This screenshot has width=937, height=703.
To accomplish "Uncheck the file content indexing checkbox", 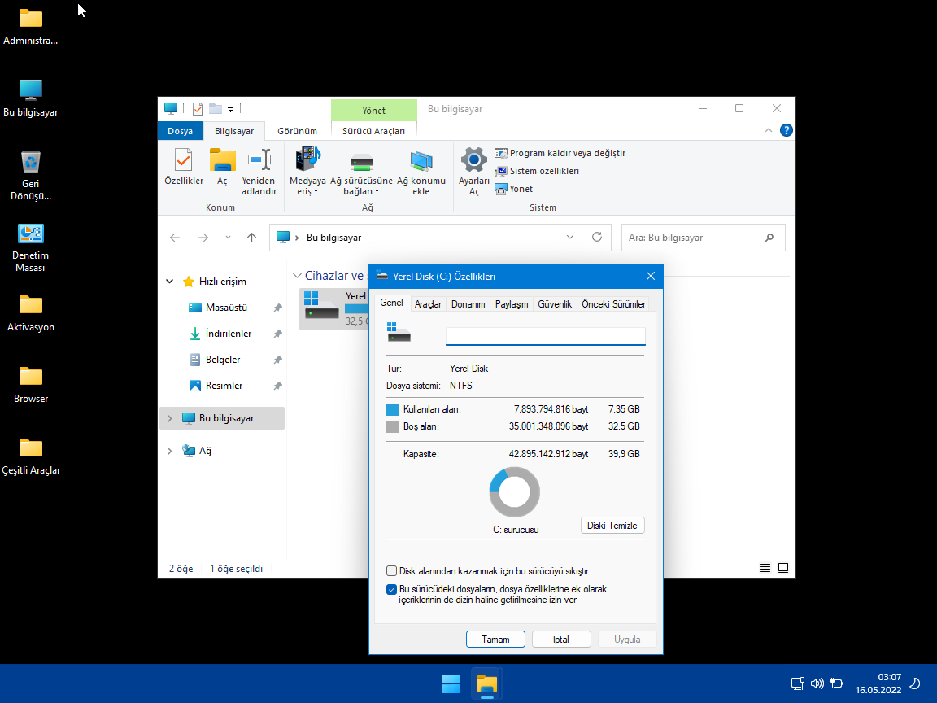I will coord(392,589).
